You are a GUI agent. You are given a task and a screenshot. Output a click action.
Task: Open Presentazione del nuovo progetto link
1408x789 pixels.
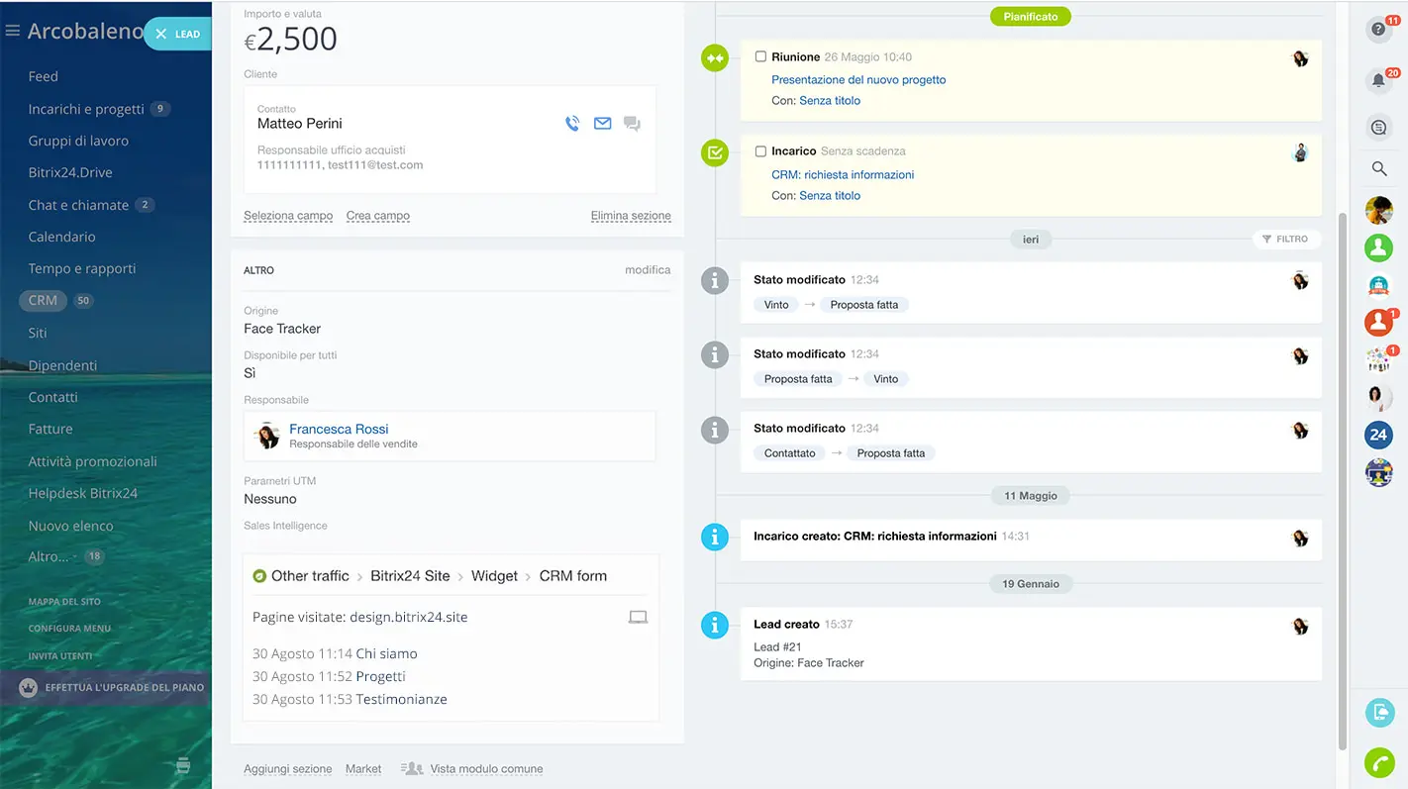(x=858, y=79)
